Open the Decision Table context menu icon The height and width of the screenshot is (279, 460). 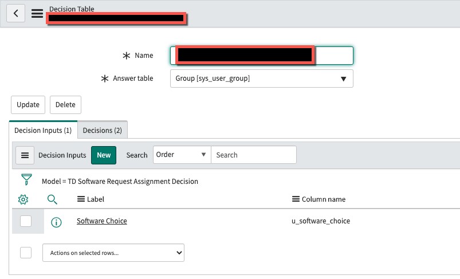point(37,13)
